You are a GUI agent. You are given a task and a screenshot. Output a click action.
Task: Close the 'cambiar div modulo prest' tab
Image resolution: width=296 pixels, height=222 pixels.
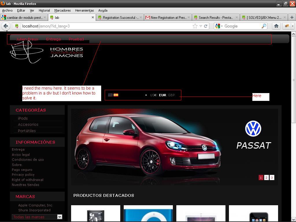(x=45, y=17)
